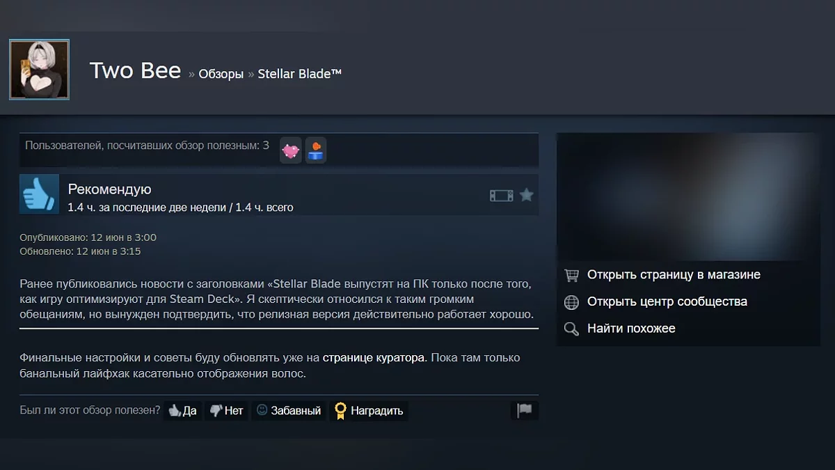Open the страница куратора link
This screenshot has width=835, height=470.
coord(374,358)
